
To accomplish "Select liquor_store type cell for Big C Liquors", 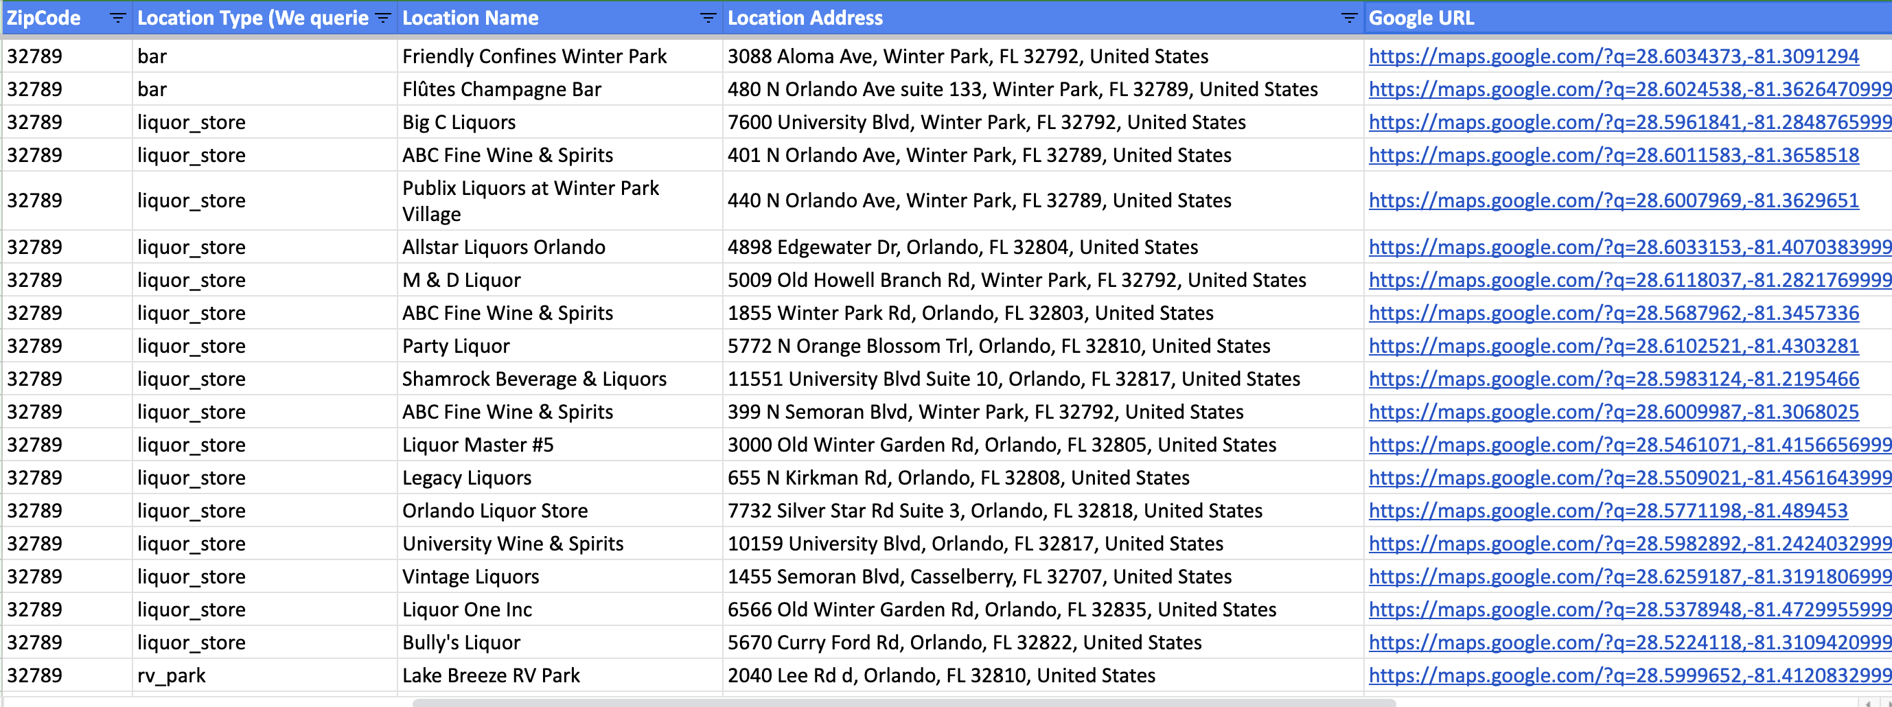I will tap(265, 123).
